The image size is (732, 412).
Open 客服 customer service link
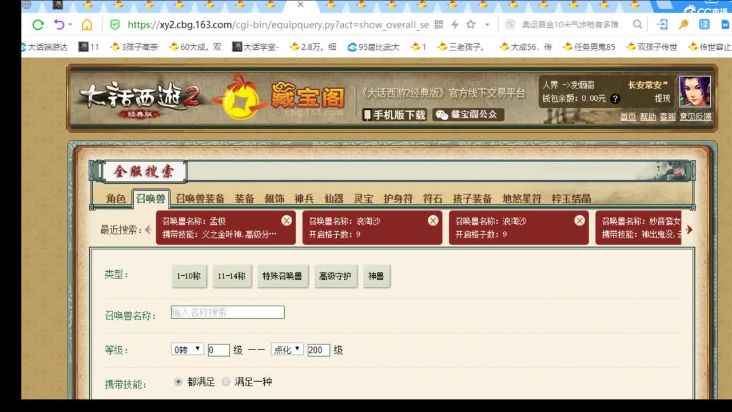(667, 117)
